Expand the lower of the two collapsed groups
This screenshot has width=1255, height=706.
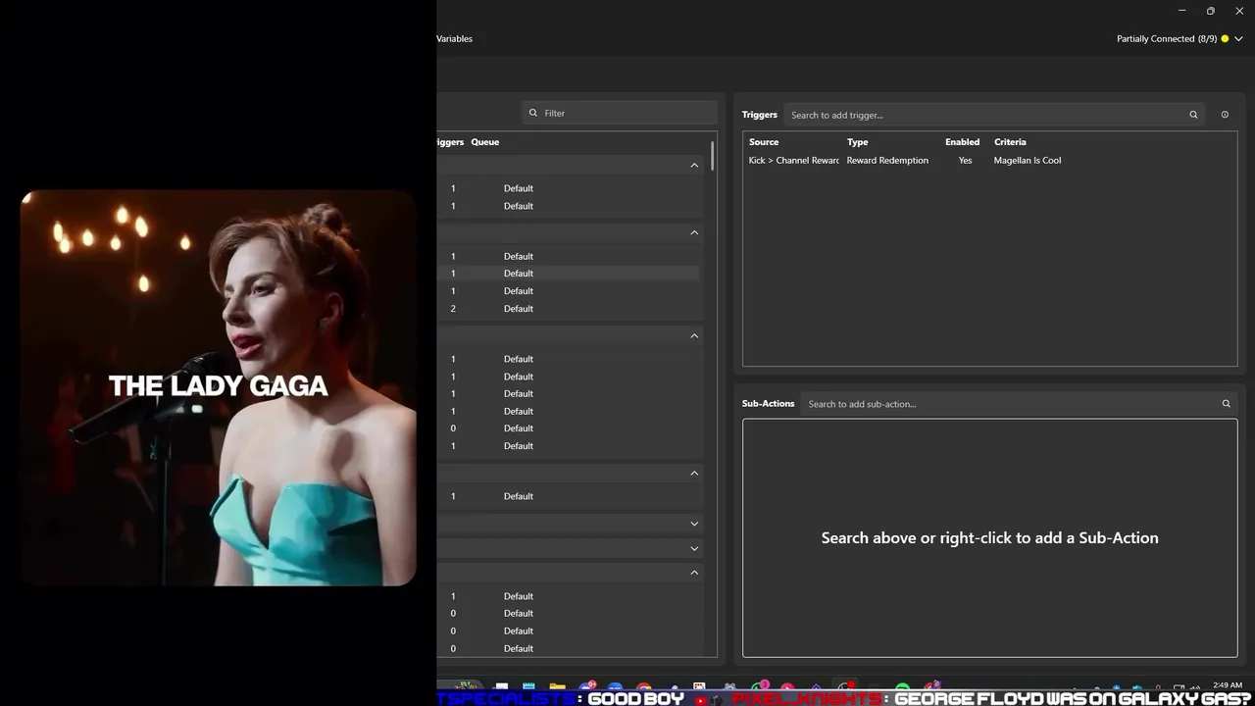[x=694, y=548]
